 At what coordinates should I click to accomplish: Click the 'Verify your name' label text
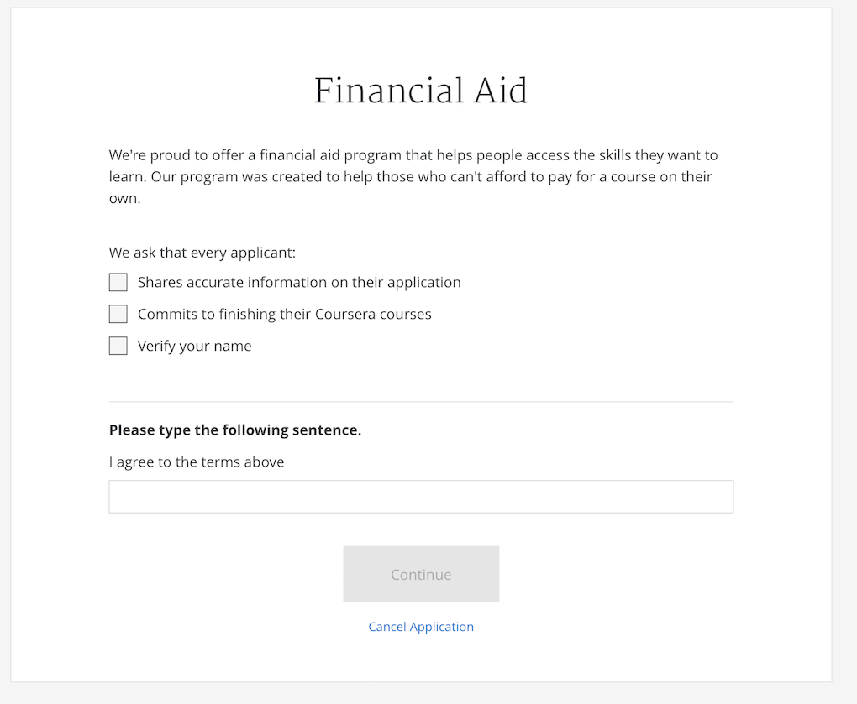click(194, 346)
